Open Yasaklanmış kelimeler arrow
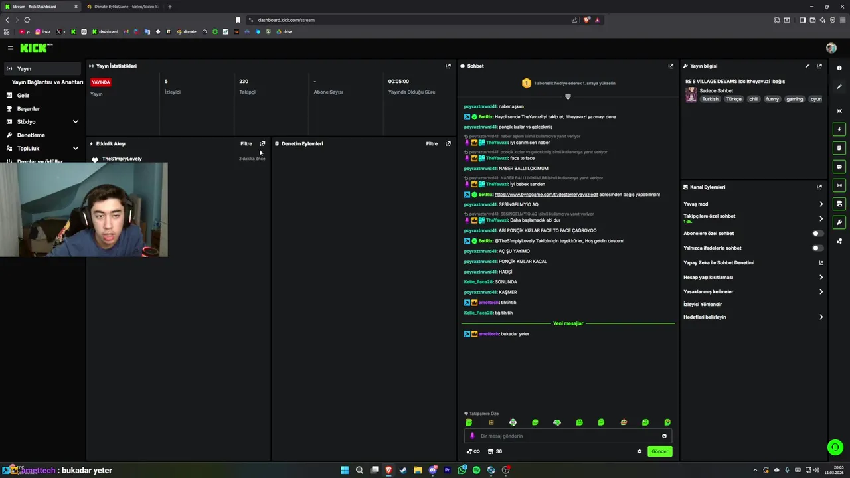The height and width of the screenshot is (478, 850). pos(821,292)
